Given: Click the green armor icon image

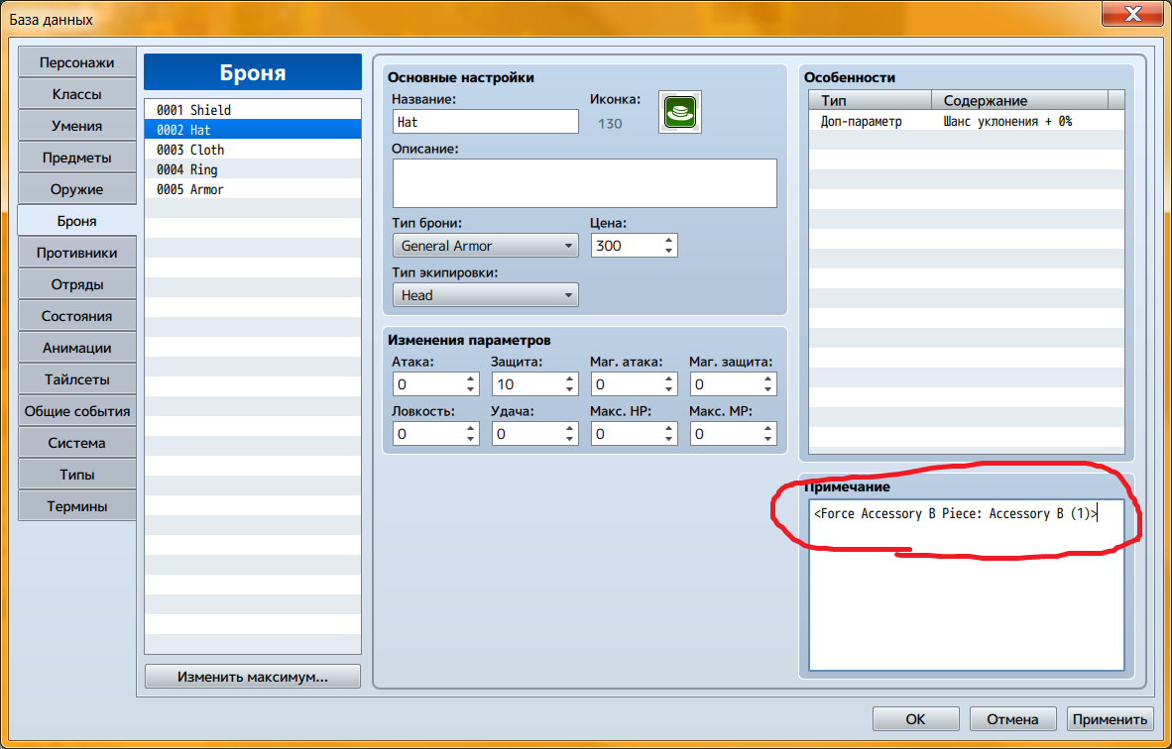Looking at the screenshot, I should tap(680, 111).
